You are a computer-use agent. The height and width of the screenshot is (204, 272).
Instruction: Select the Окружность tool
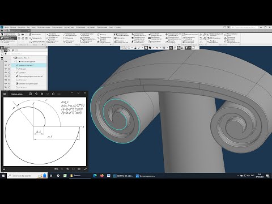click(x=35, y=38)
